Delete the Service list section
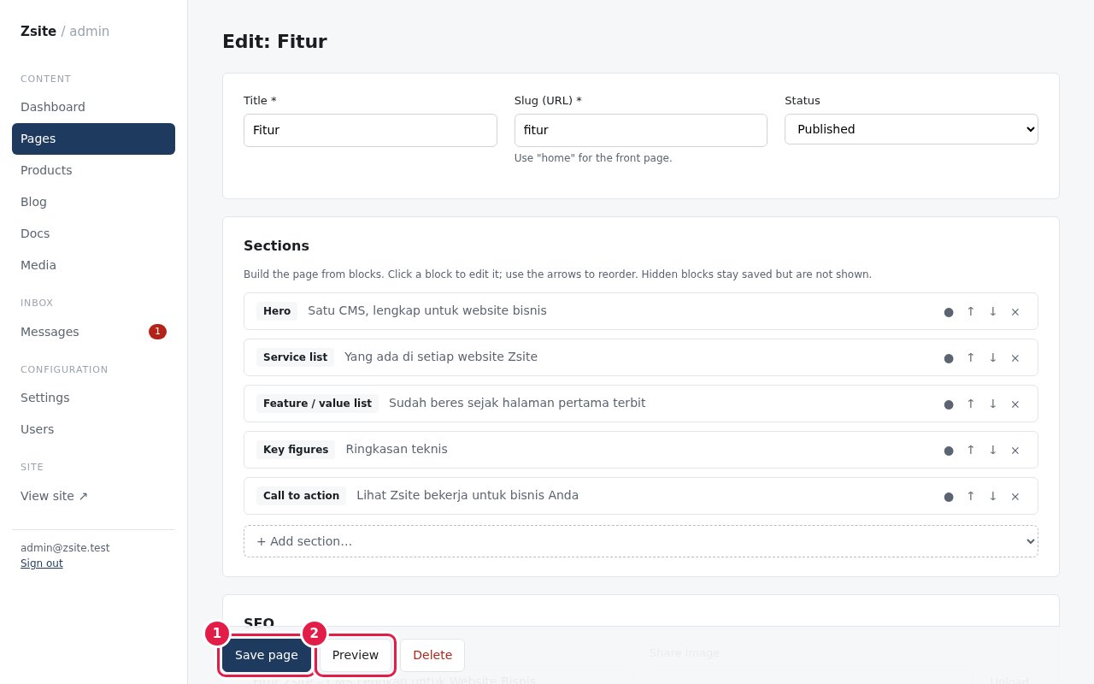 [1015, 357]
